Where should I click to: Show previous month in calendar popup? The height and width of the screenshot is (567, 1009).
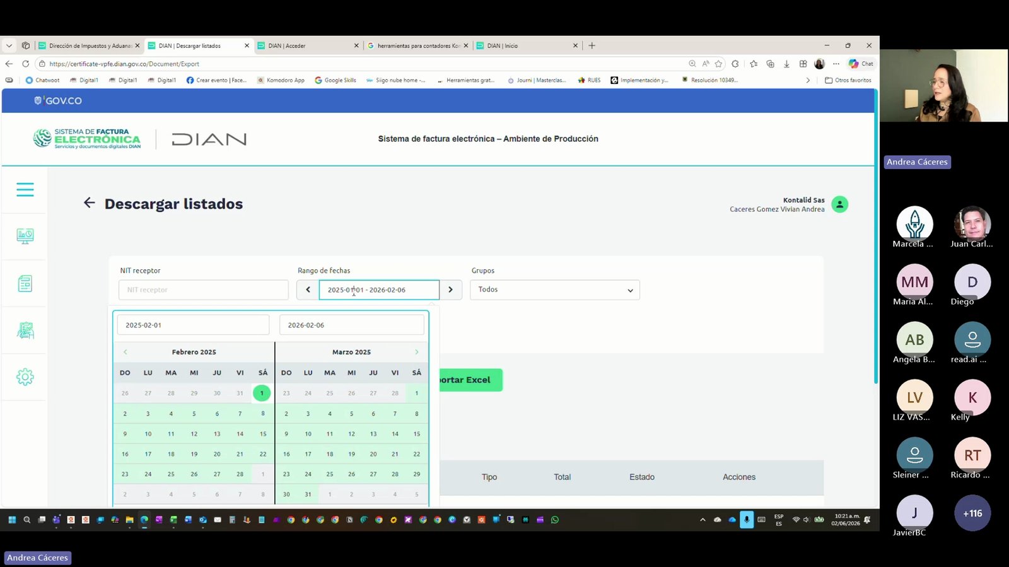point(125,352)
